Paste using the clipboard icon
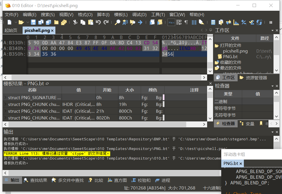Screen dimensions: 282x194 click(90, 22)
